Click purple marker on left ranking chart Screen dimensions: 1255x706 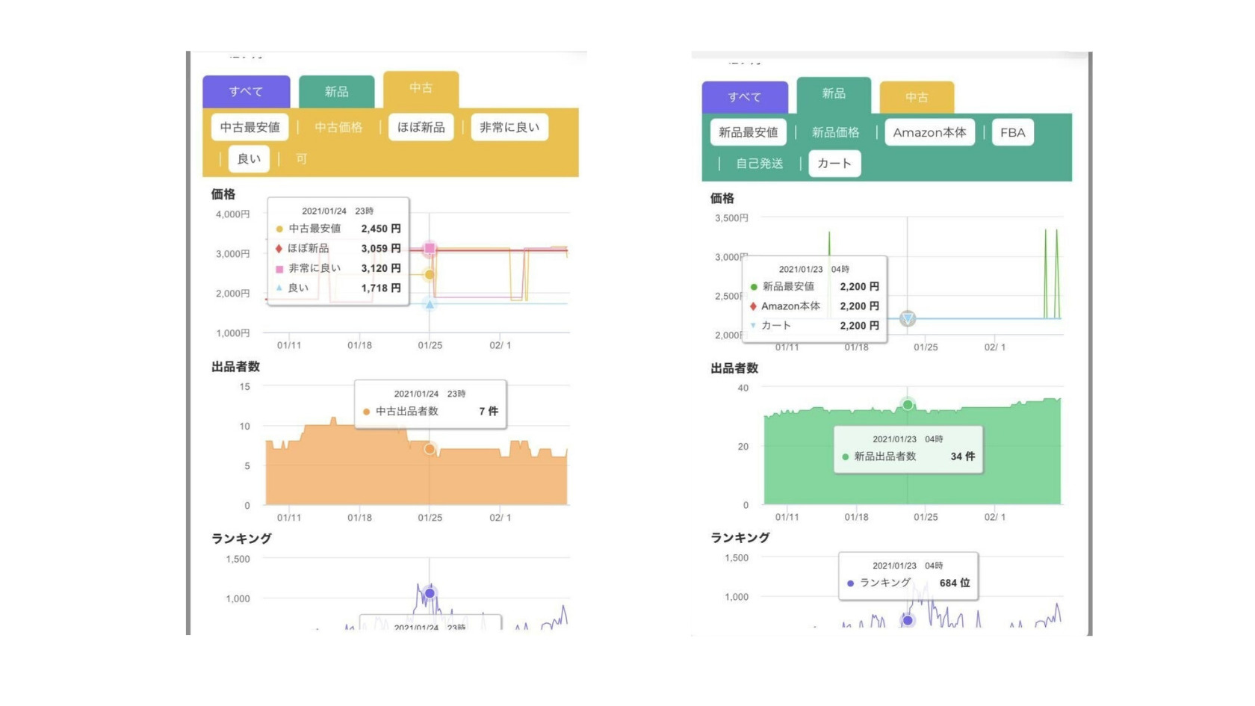click(430, 593)
